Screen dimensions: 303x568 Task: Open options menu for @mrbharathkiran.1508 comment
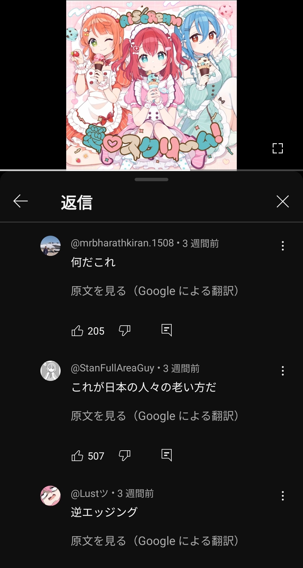click(x=283, y=246)
